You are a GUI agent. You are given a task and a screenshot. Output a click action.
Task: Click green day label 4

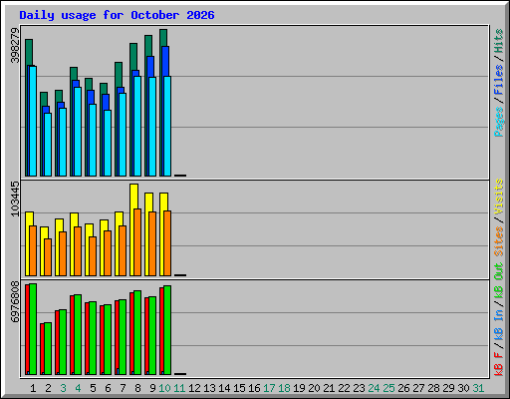78,388
